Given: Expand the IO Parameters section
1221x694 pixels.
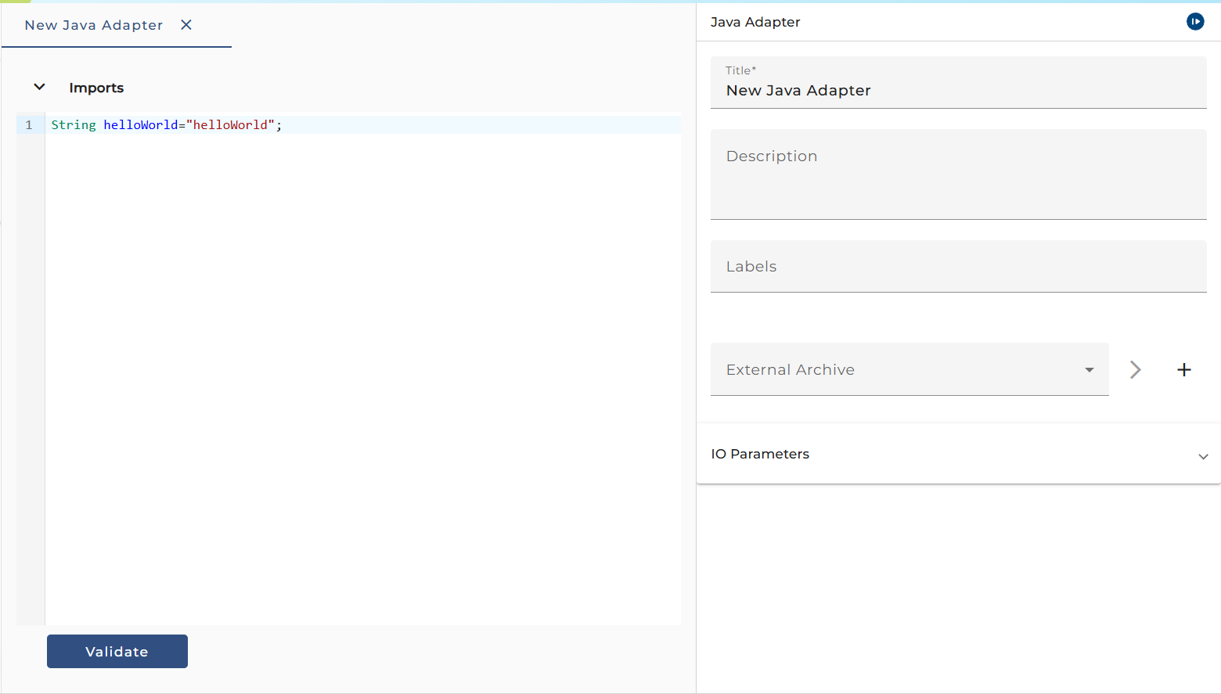Looking at the screenshot, I should 958,455.
